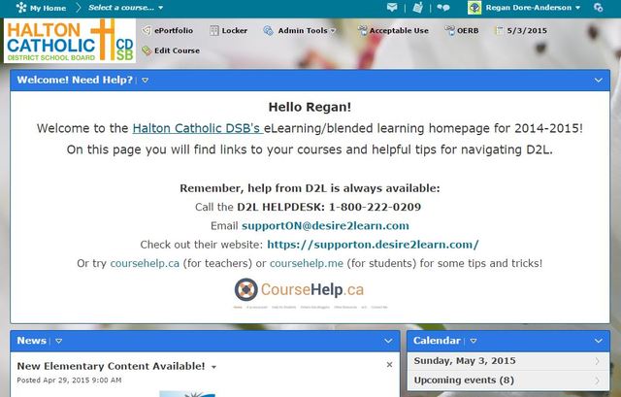Open New Elementary Content Available! news title
Viewport: 621px width, 397px height.
coord(111,366)
